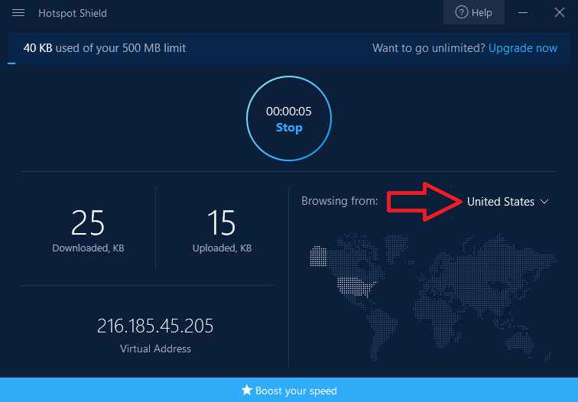This screenshot has width=578, height=402.
Task: Click the Browsing from label
Action: [x=339, y=201]
